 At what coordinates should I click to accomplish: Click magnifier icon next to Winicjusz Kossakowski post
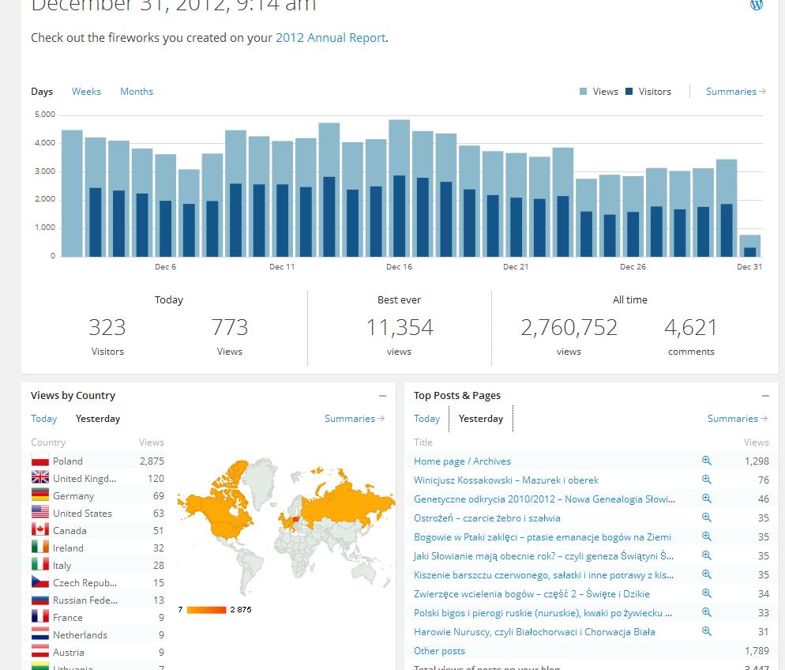click(707, 480)
